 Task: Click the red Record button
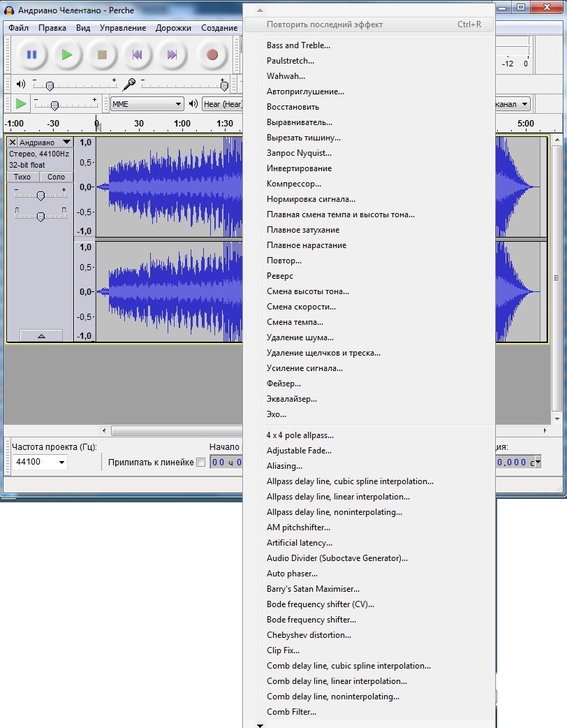(x=212, y=54)
